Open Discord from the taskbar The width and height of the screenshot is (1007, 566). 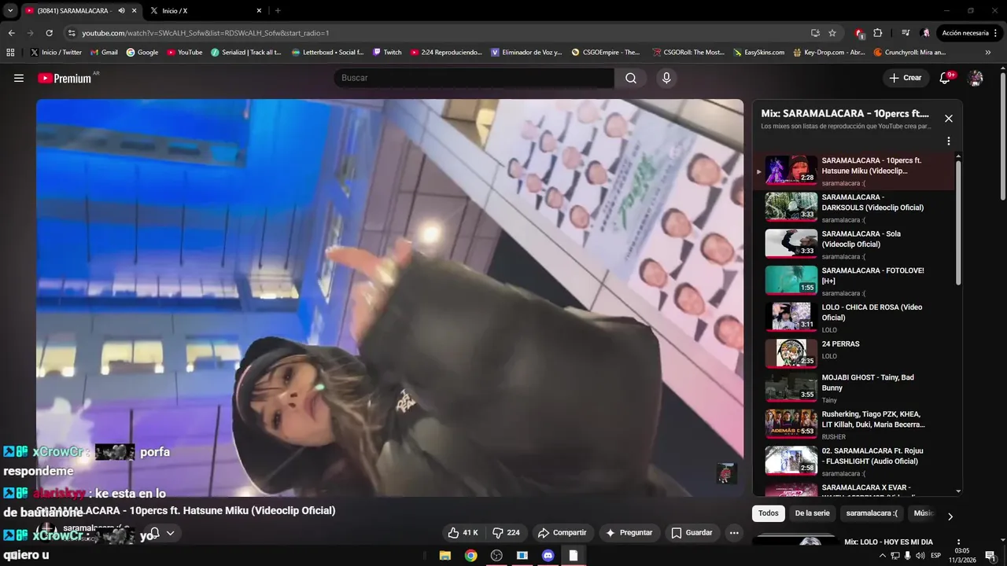(x=548, y=555)
